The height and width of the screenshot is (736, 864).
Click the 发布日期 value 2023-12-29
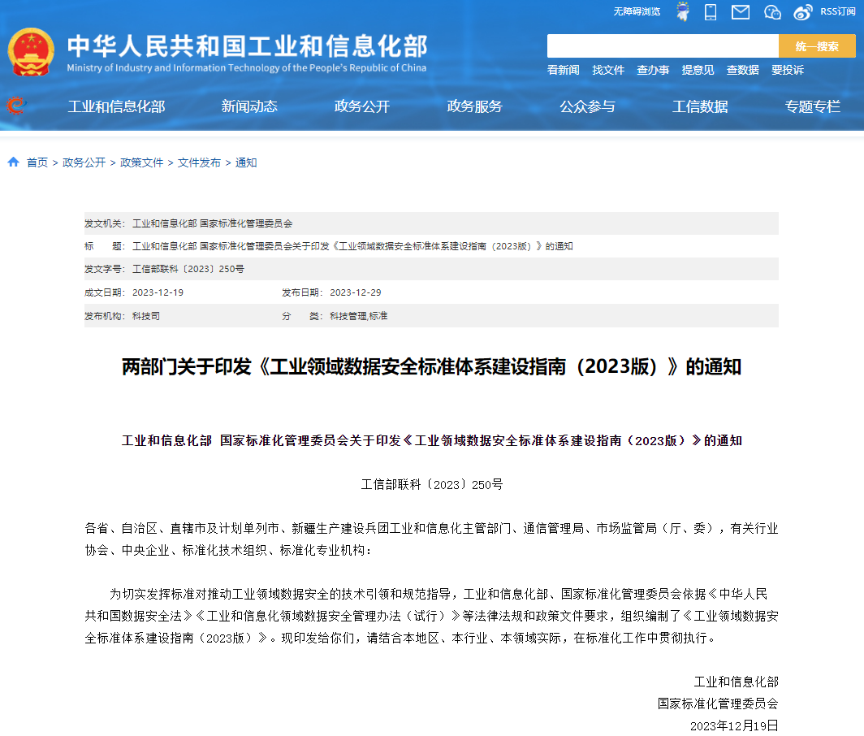(x=356, y=292)
